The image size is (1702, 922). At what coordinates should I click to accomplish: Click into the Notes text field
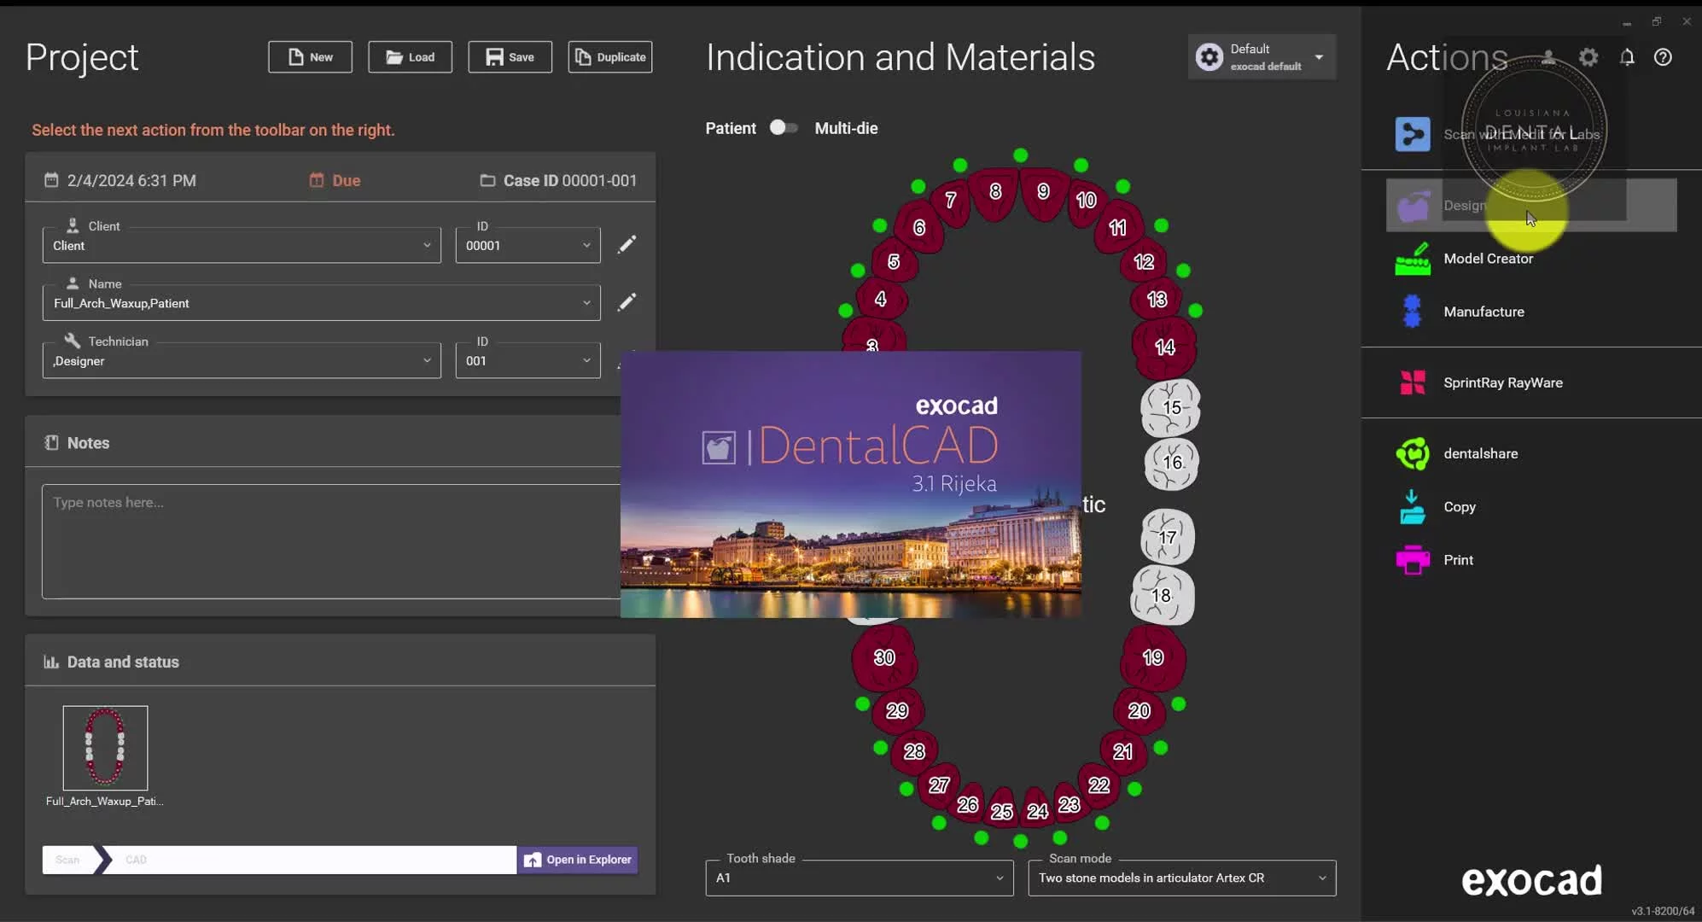(331, 541)
